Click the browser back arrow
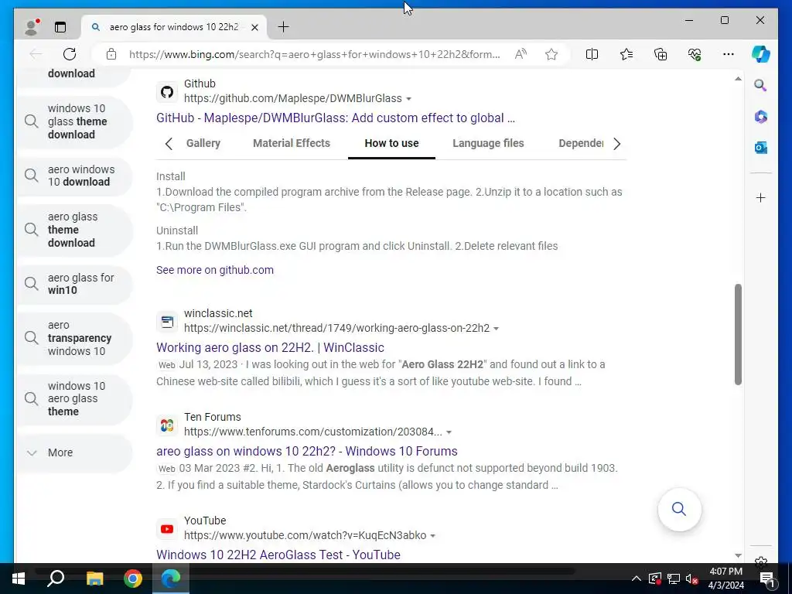The height and width of the screenshot is (594, 792). [x=36, y=54]
